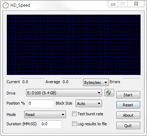Click the Position % input field

[x=41, y=104]
